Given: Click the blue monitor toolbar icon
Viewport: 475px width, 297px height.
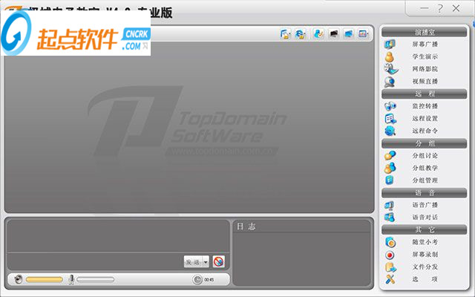Looking at the screenshot, I should click(x=348, y=33).
